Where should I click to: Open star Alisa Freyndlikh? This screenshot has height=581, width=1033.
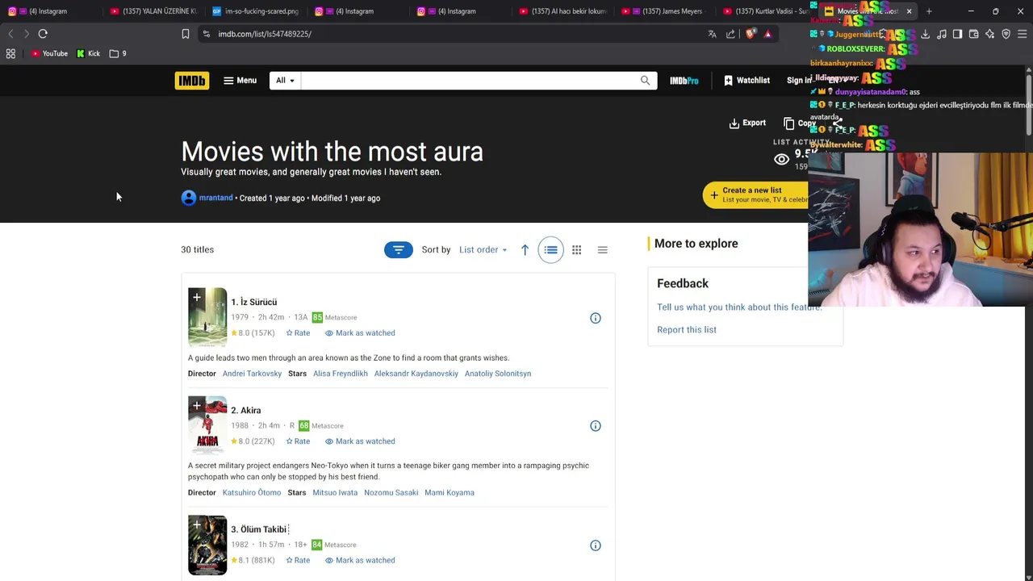[x=340, y=374]
